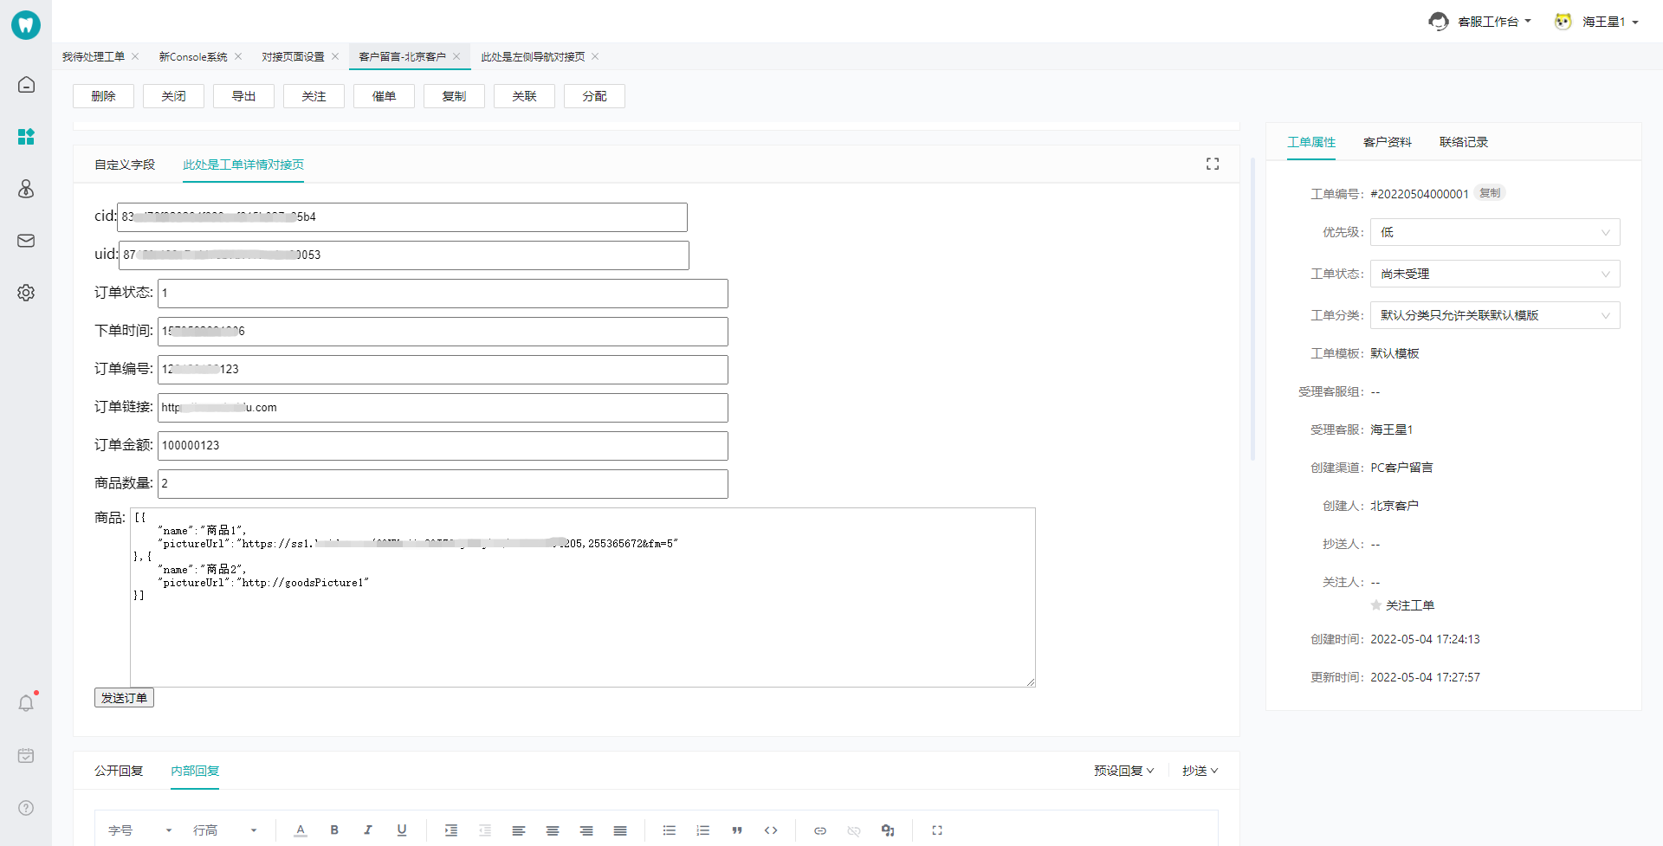Focus the 订单状态 input field
This screenshot has height=846, width=1663.
click(443, 294)
